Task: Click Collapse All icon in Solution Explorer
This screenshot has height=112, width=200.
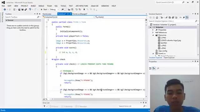Action: point(173,17)
